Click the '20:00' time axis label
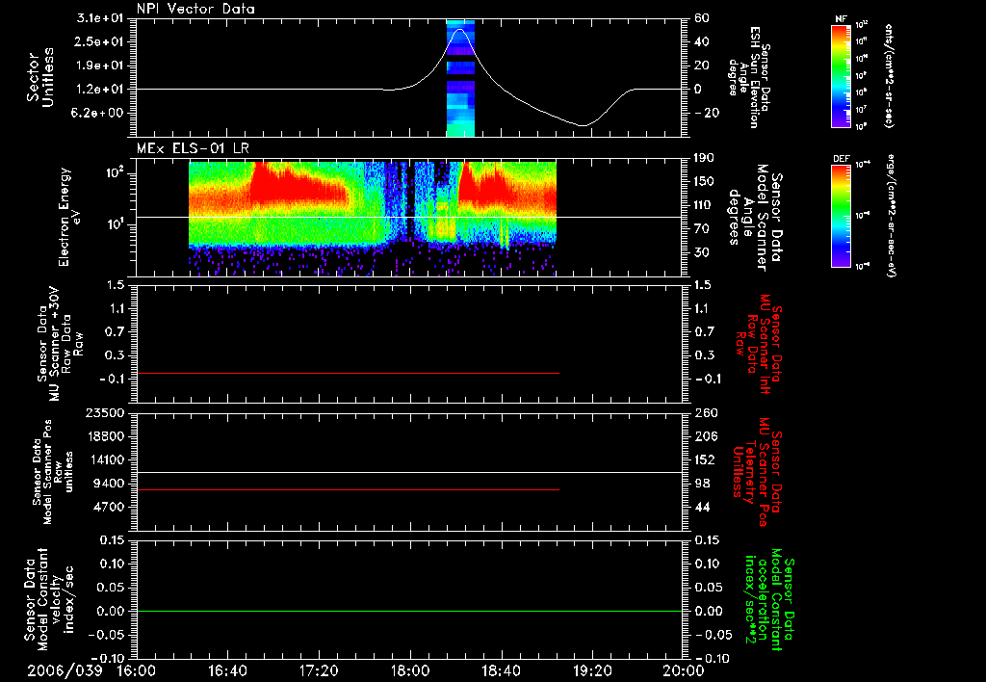Viewport: 986px width, 682px height. click(x=684, y=670)
